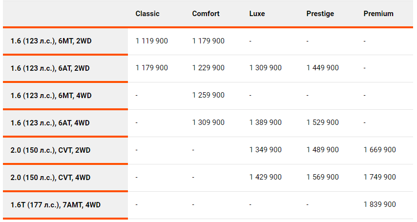417x222 pixels.
Task: Click the Prestige column header
Action: [x=320, y=14]
